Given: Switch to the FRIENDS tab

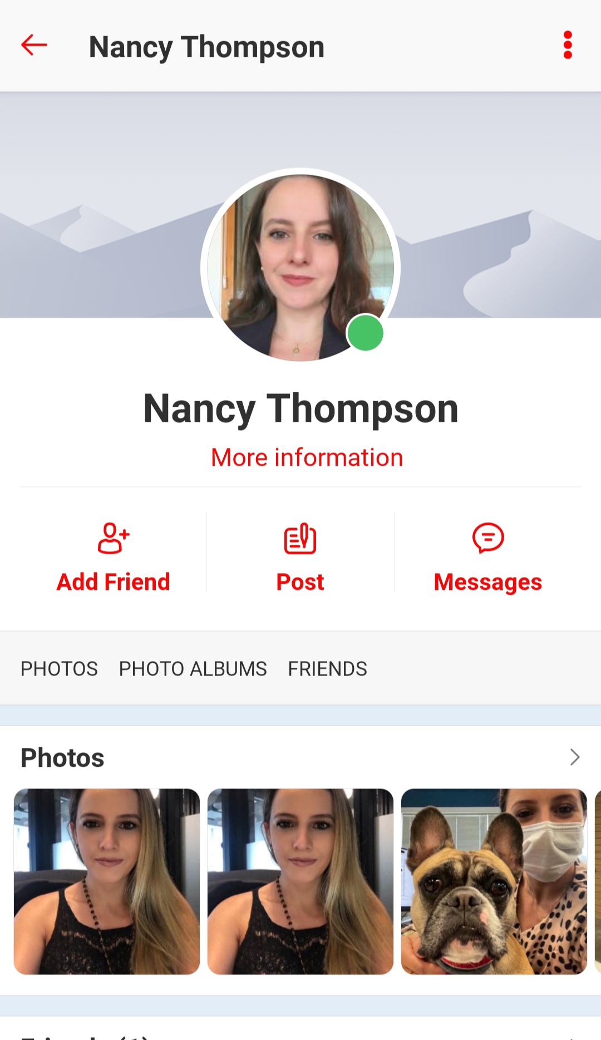Looking at the screenshot, I should pyautogui.click(x=327, y=668).
